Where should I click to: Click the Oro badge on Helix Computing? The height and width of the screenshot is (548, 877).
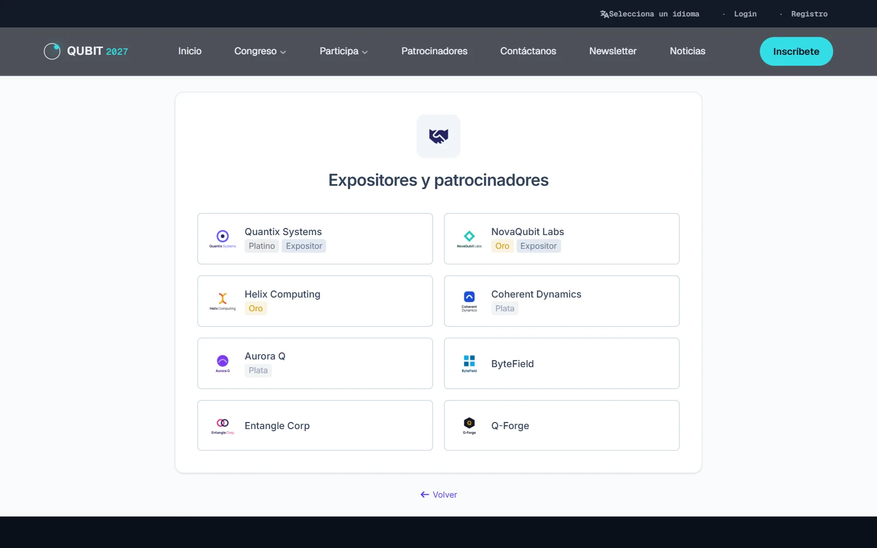tap(255, 309)
